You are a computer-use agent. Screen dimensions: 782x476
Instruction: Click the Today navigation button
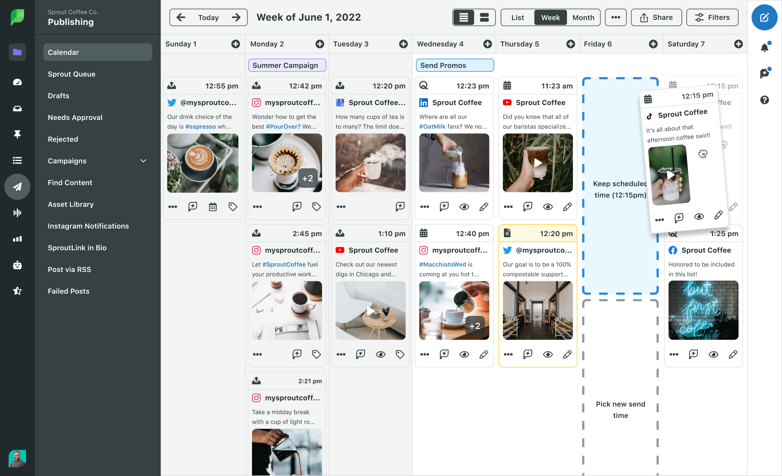(x=208, y=17)
